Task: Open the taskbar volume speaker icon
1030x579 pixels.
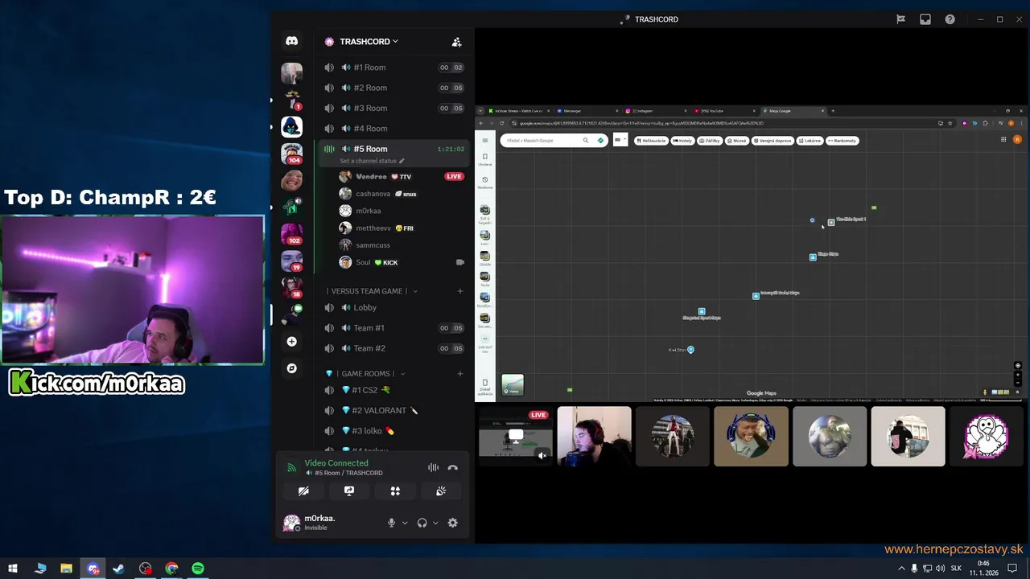Action: click(941, 569)
